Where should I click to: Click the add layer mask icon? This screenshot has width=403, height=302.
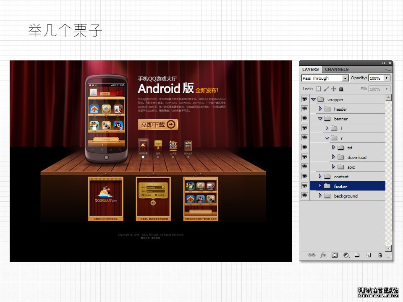(335, 255)
